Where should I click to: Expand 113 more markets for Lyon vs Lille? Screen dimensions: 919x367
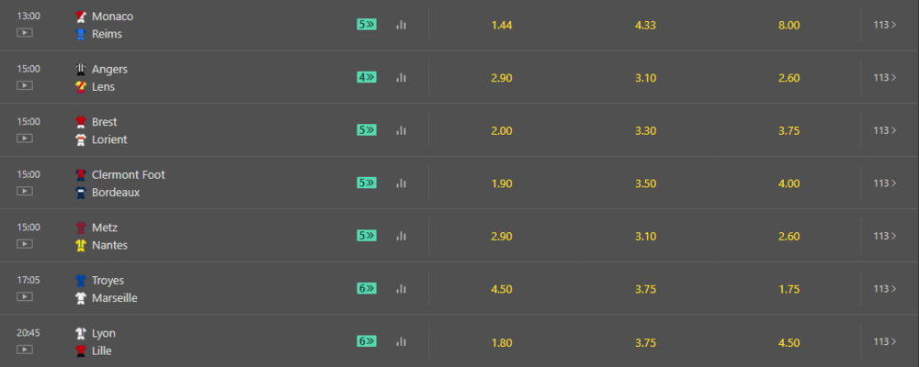pos(885,341)
